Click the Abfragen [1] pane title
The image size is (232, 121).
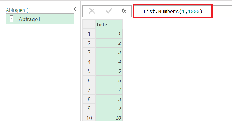tap(18, 10)
